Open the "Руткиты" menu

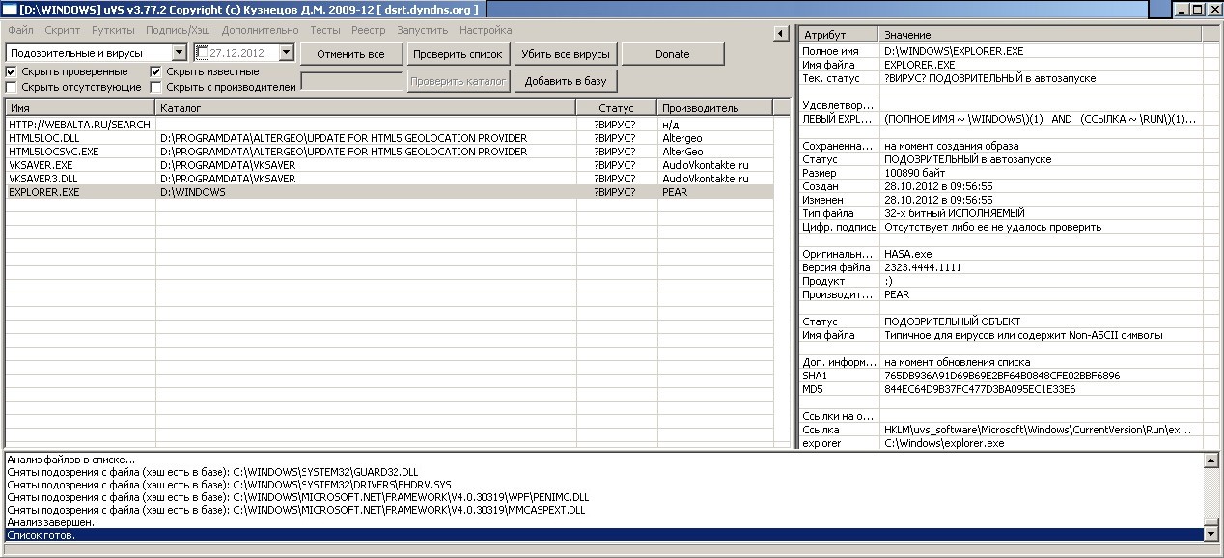click(x=113, y=30)
